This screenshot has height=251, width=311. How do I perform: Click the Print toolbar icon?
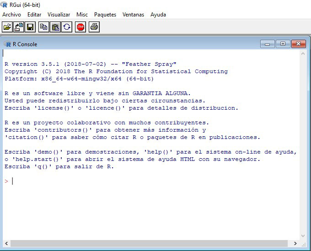click(94, 27)
